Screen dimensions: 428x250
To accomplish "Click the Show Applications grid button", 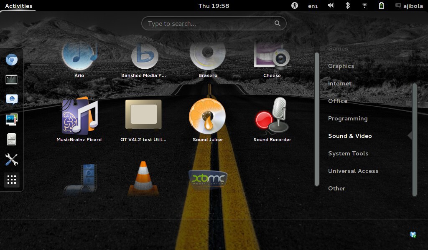I will point(12,180).
